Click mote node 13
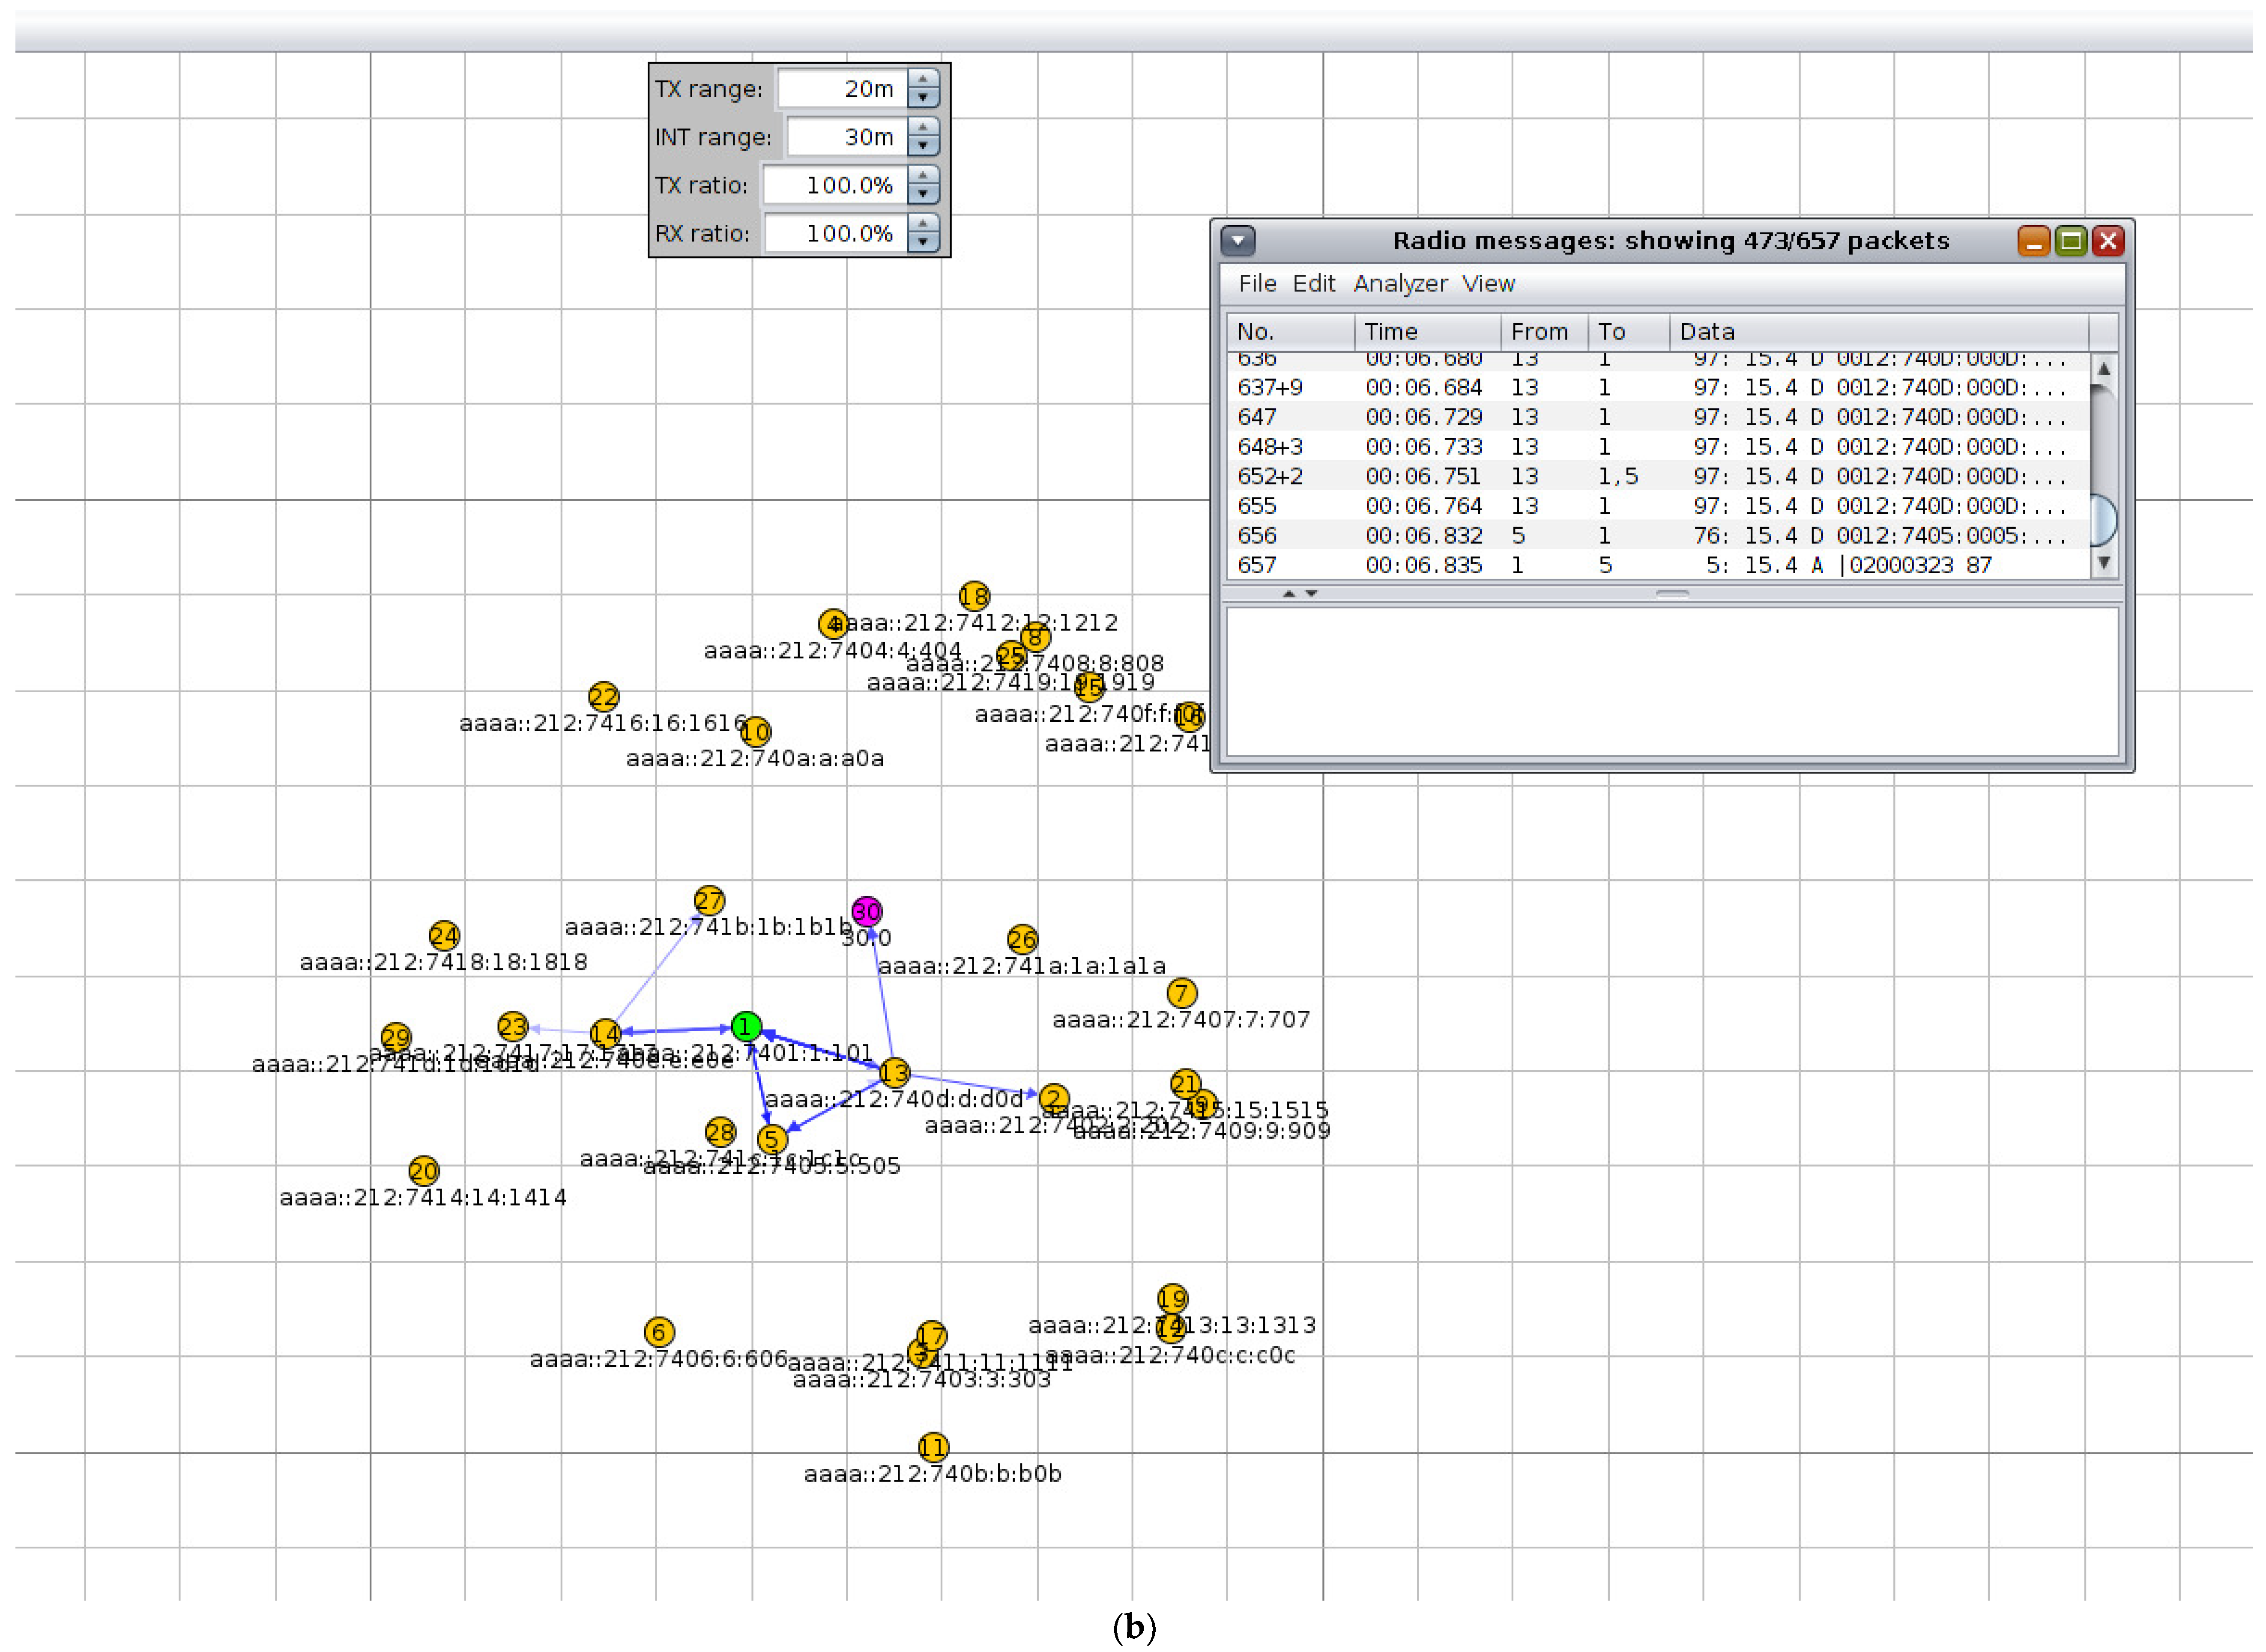 click(x=894, y=1073)
